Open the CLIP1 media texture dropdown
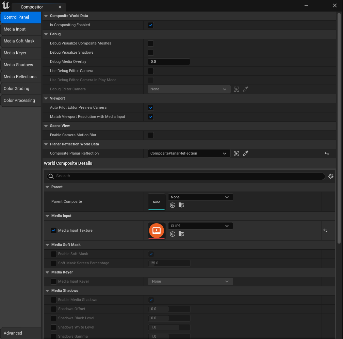343x339 pixels. [x=200, y=226]
